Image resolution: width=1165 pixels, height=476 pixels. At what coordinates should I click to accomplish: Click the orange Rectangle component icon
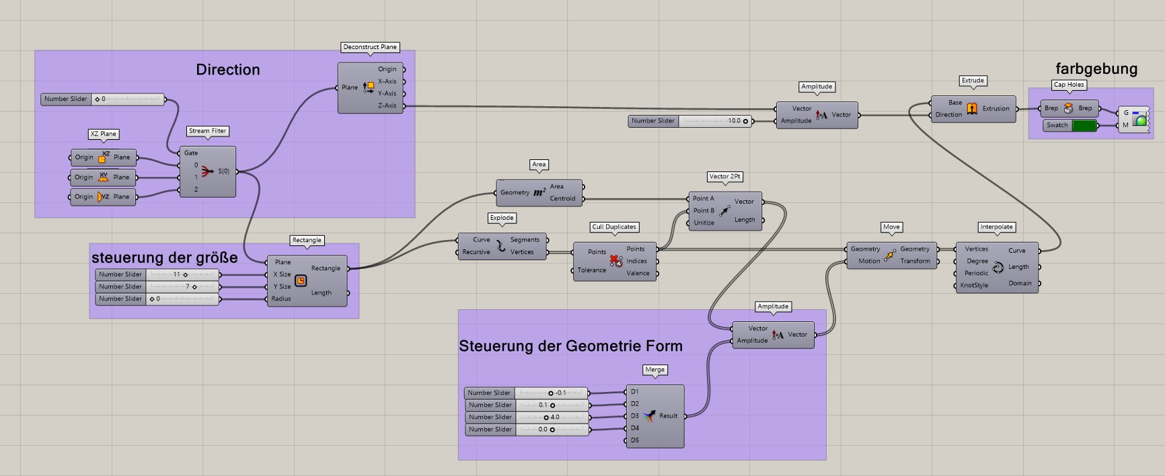(x=301, y=280)
